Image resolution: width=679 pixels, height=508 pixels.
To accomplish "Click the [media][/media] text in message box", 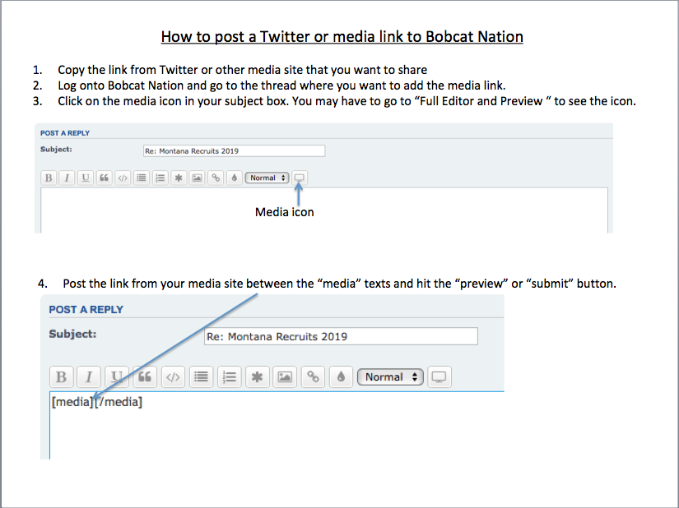I will click(x=96, y=402).
